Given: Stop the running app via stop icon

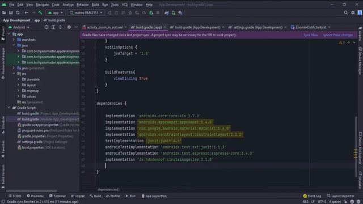Looking at the screenshot, I should coord(158,12).
